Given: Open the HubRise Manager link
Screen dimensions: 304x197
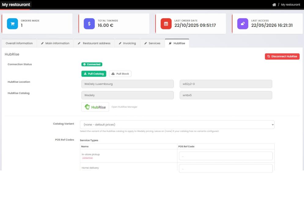Looking at the screenshot, I should (124, 107).
